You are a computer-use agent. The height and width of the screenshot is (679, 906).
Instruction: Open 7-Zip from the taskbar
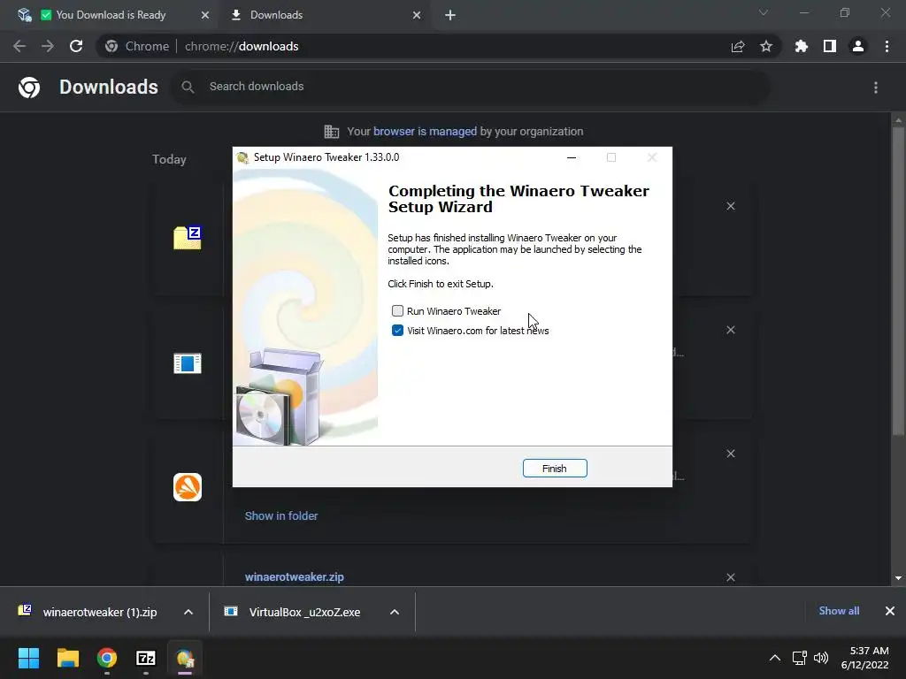[x=146, y=658]
